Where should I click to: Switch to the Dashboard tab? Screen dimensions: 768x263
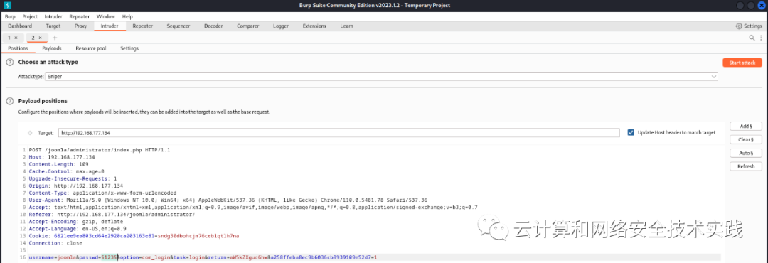[20, 26]
